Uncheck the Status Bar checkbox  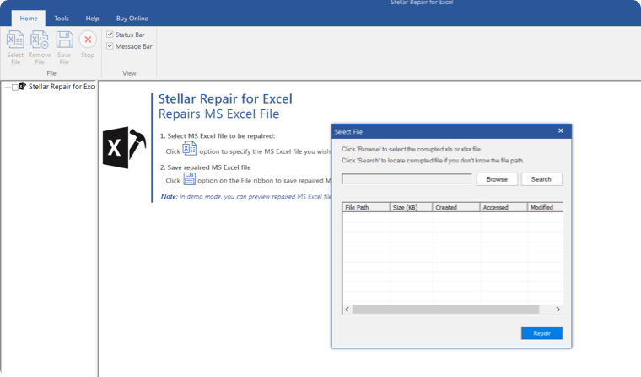(110, 35)
